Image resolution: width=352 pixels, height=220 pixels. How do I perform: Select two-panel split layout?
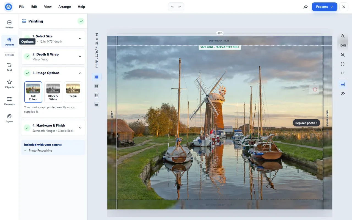pyautogui.click(x=97, y=86)
